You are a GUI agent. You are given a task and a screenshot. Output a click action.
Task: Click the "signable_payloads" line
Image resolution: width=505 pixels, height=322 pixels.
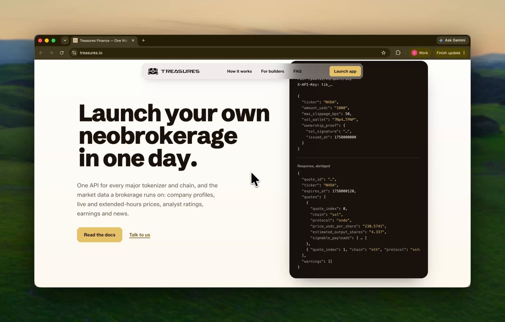pyautogui.click(x=338, y=238)
